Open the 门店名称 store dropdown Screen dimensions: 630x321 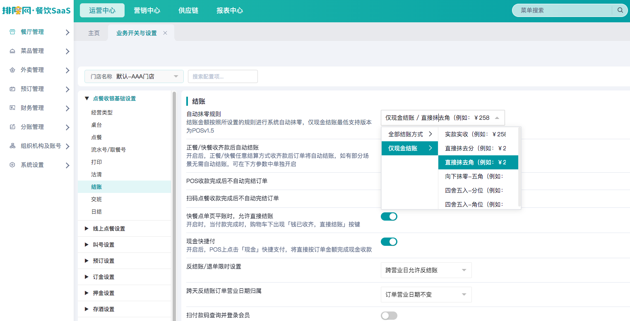click(134, 76)
